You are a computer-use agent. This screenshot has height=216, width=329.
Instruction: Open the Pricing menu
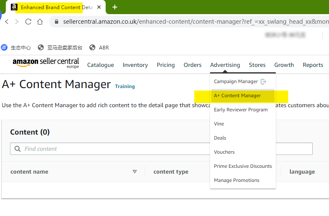click(166, 65)
